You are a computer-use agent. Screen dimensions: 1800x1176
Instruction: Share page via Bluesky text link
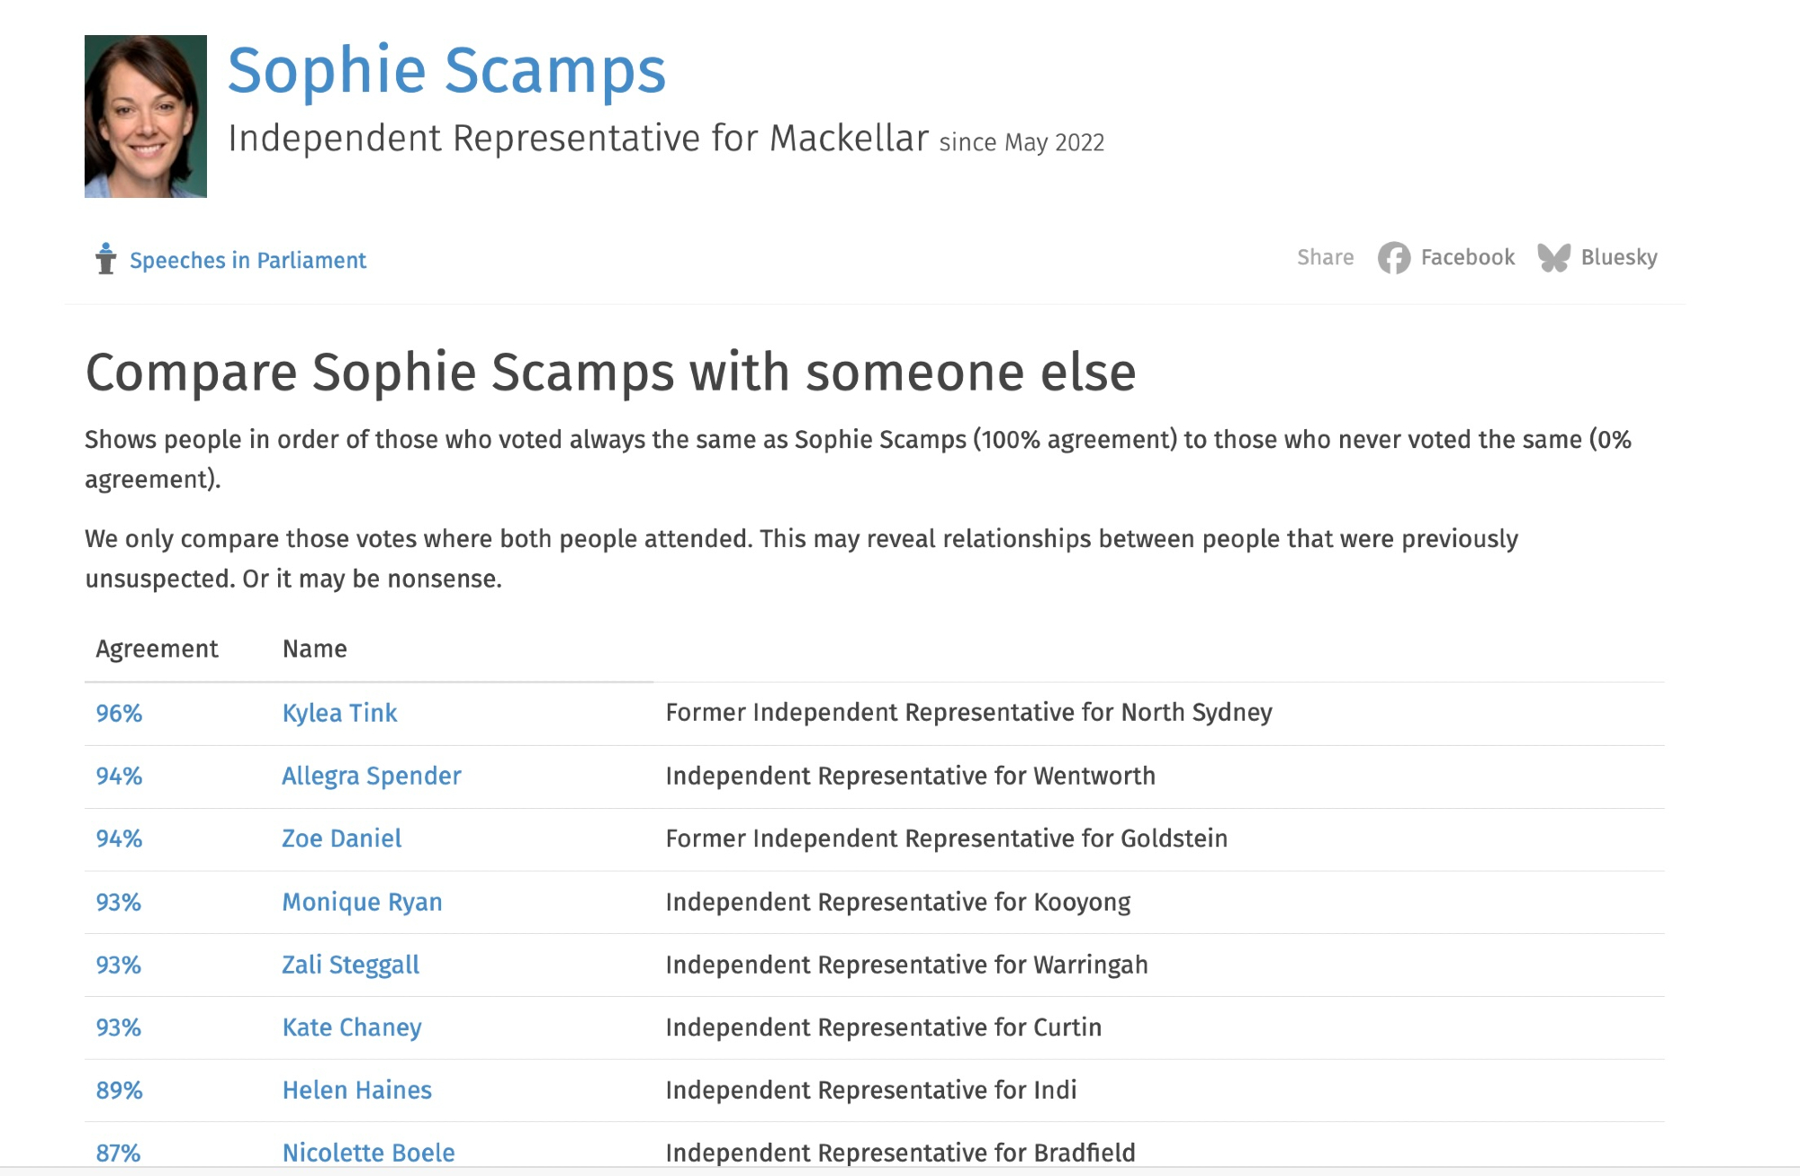(x=1618, y=257)
